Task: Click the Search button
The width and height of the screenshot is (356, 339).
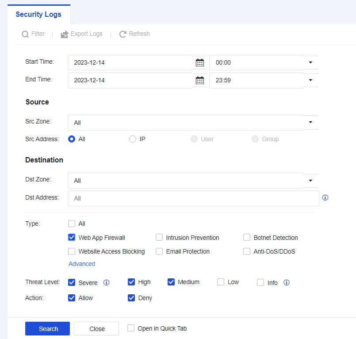Action: pyautogui.click(x=48, y=328)
